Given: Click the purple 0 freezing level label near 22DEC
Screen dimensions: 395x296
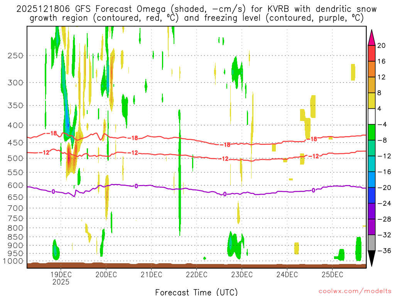Looking at the screenshot, I should pos(225,194).
